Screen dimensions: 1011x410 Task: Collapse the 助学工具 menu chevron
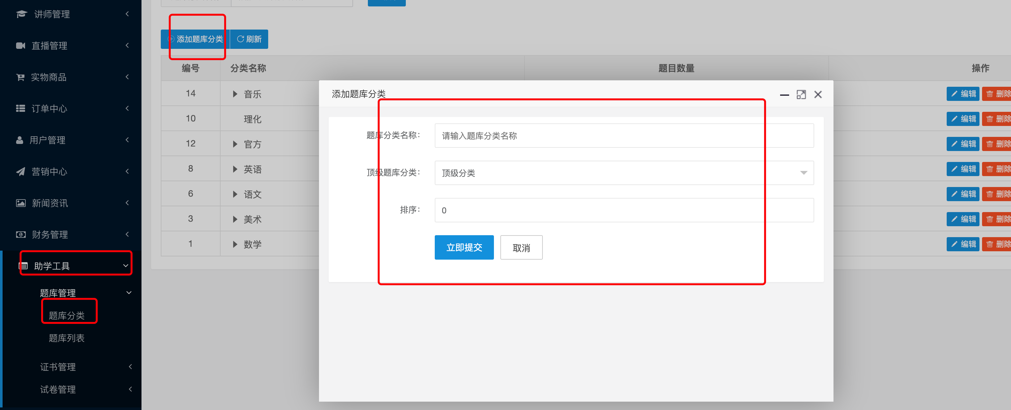126,266
